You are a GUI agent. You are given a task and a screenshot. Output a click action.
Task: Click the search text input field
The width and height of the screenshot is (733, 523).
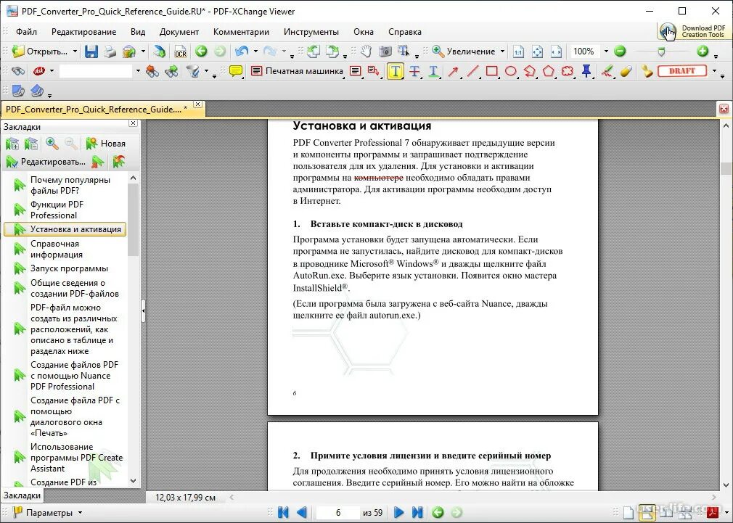(96, 72)
